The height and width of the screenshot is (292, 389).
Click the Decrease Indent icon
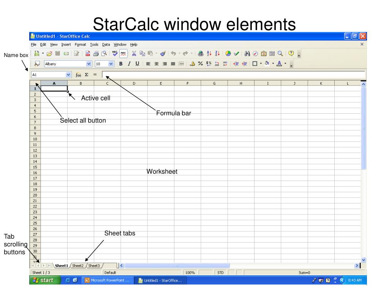pos(236,64)
